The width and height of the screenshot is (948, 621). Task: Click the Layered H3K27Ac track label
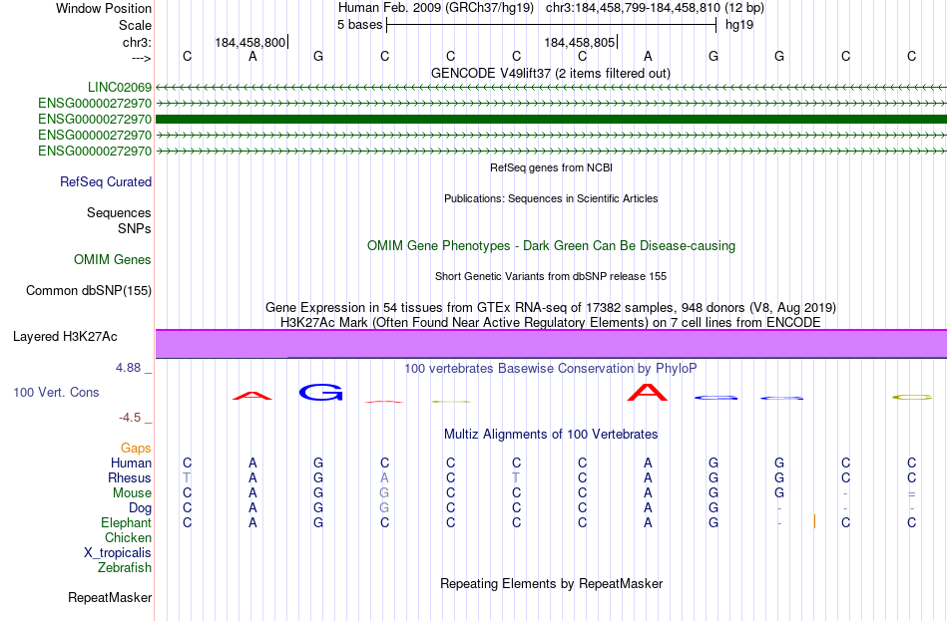click(65, 337)
